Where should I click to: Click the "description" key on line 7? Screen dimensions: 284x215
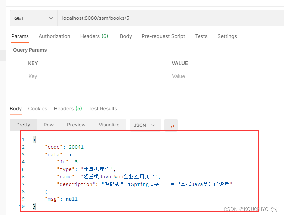76,184
